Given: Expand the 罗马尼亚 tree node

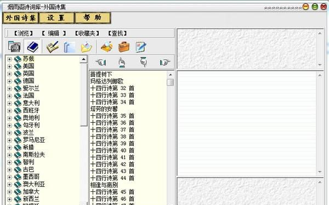Looking at the screenshot, I should [x=9, y=140].
